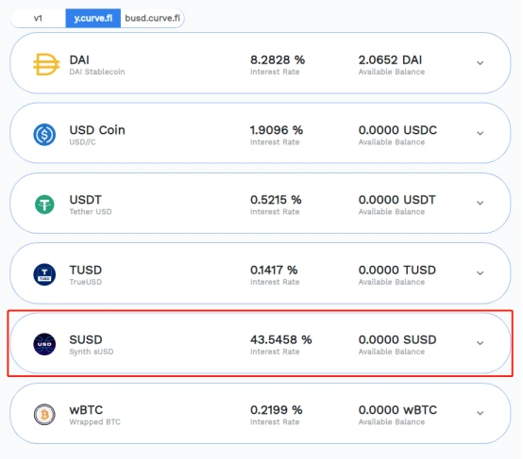Click the Synth sUSD dark logo icon
Screen dimensions: 523x459
coord(44,344)
